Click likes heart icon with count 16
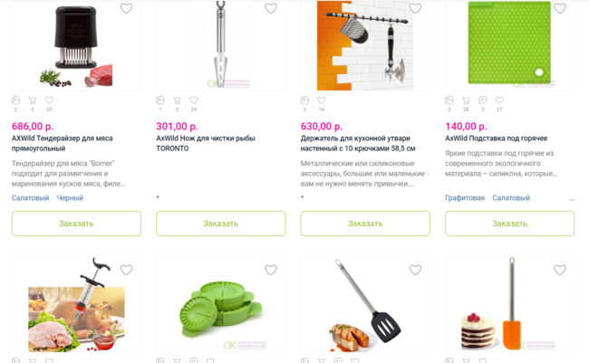589x363 pixels. pos(322,100)
